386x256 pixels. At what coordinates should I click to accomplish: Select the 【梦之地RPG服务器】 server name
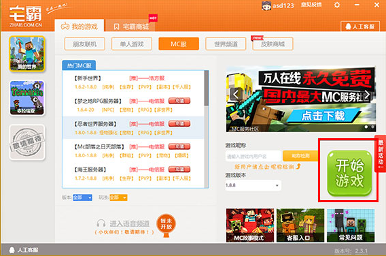[x=98, y=101]
